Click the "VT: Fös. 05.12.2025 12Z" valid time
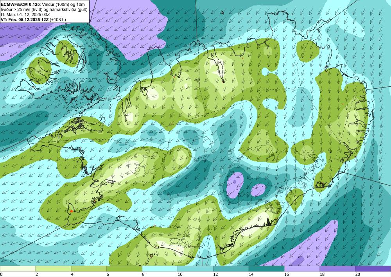 25,20
